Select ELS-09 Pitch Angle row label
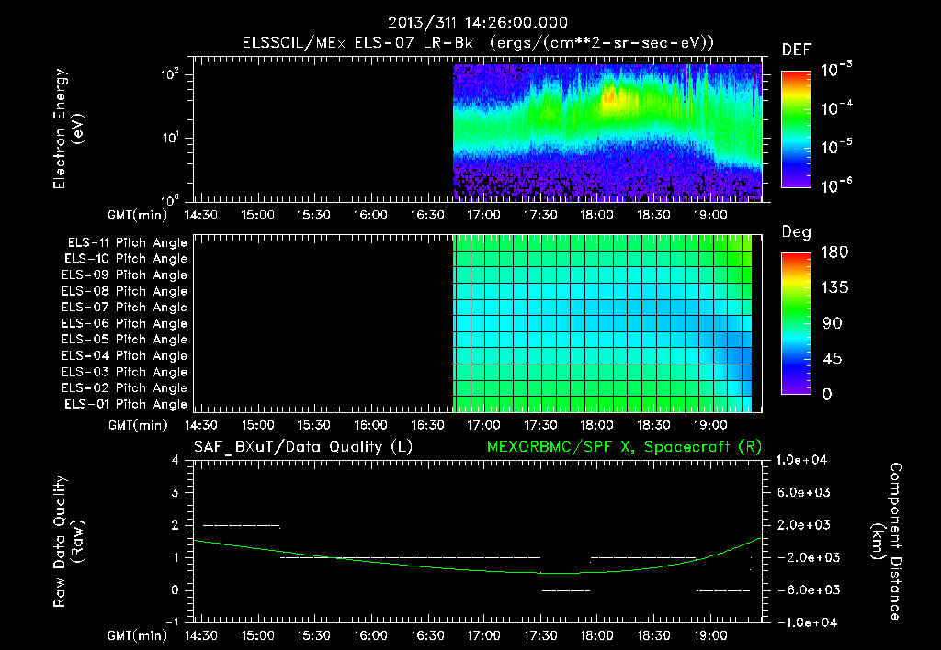Viewport: 941px width, 650px height. click(x=124, y=275)
